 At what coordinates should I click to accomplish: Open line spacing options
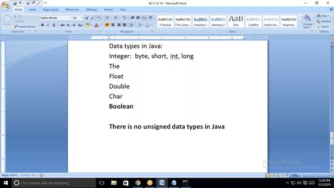pos(132,25)
